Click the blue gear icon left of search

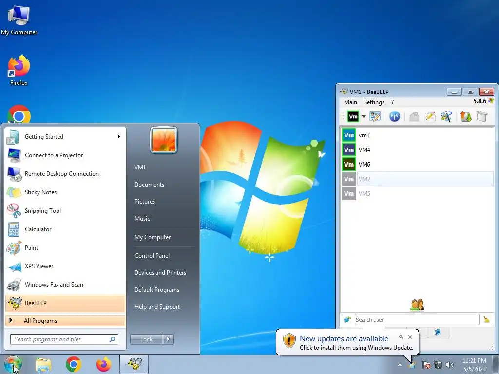(x=347, y=319)
